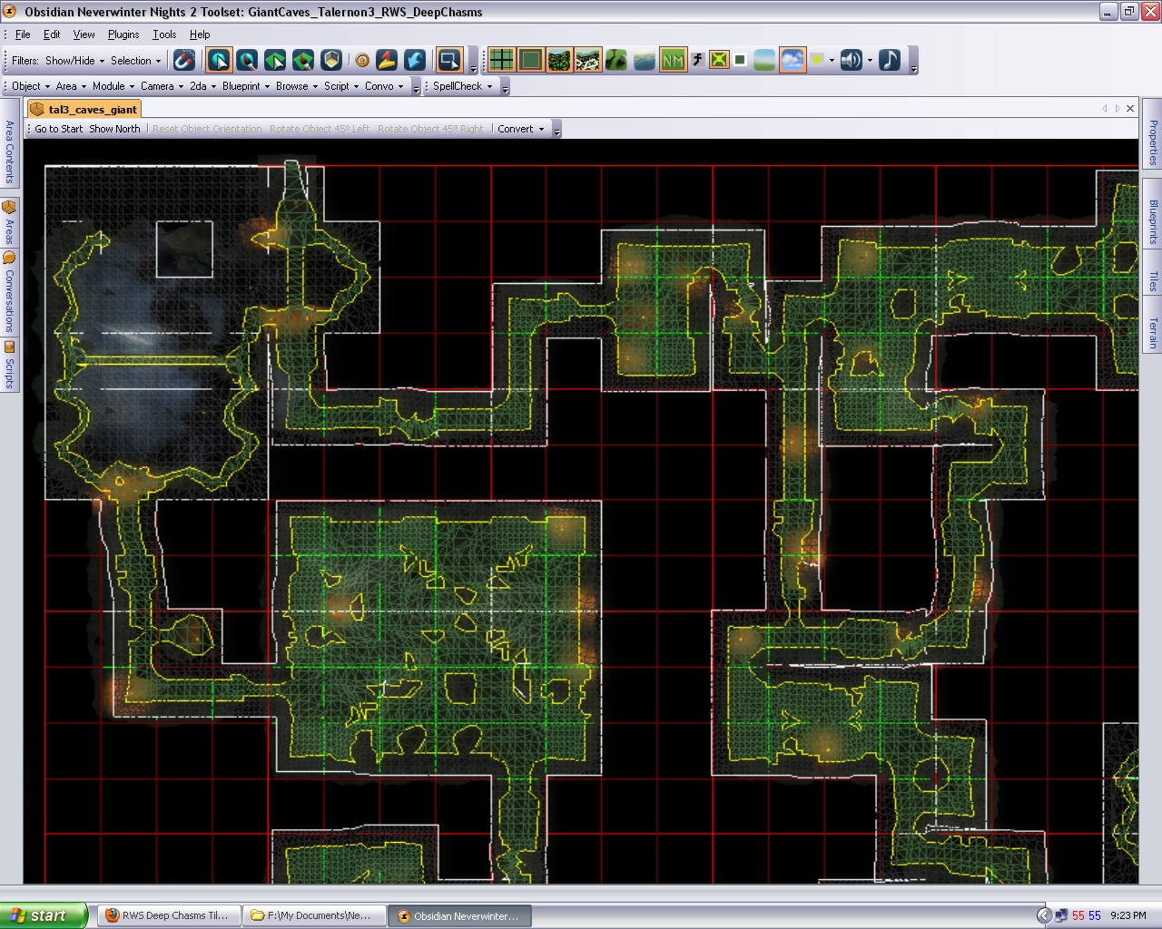Click the speaker sound icon
Viewport: 1162px width, 929px height.
click(851, 61)
